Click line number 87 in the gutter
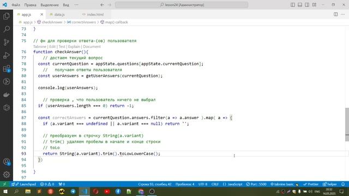This screenshot has width=349, height=196. 23,118
